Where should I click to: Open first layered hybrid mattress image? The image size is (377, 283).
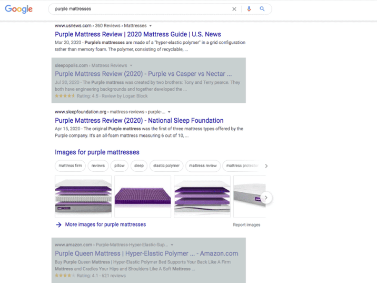tap(83, 197)
